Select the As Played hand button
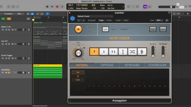 point(142,52)
